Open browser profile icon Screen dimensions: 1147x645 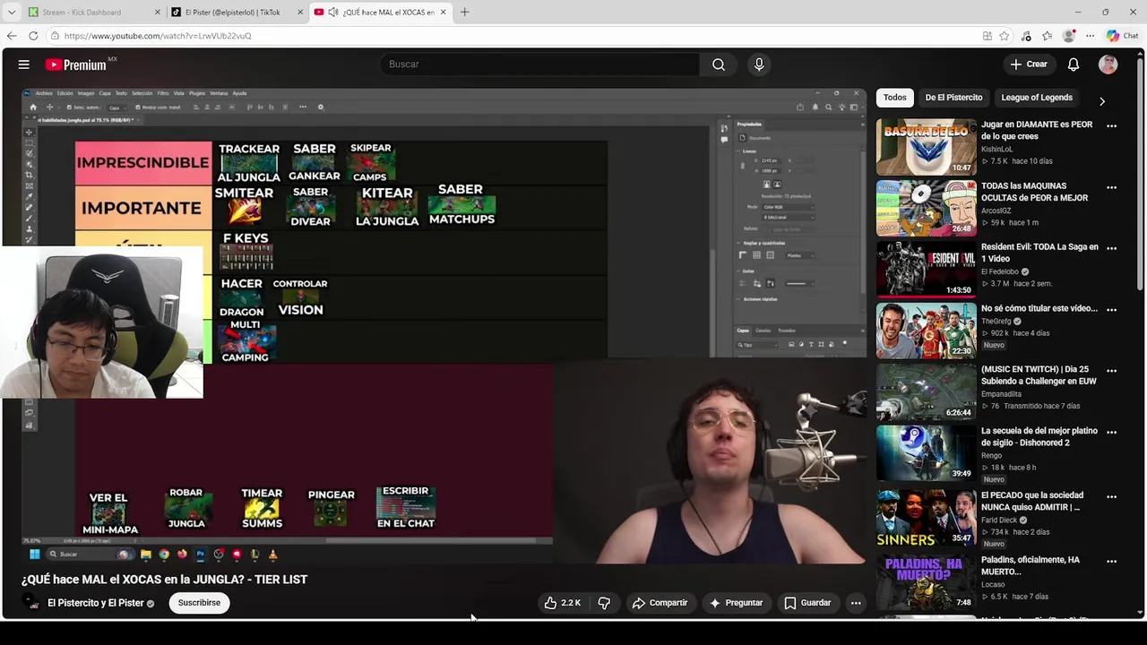tap(1068, 36)
